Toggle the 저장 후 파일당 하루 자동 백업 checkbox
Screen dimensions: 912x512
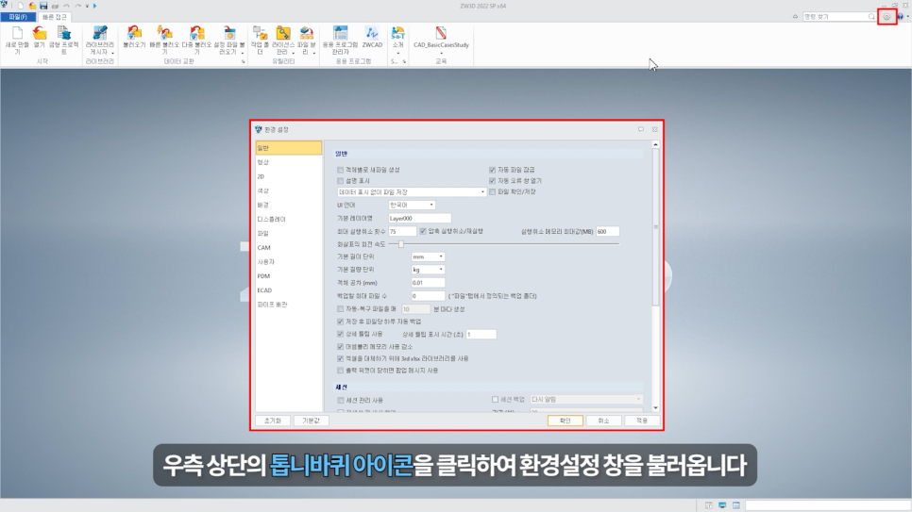(340, 322)
